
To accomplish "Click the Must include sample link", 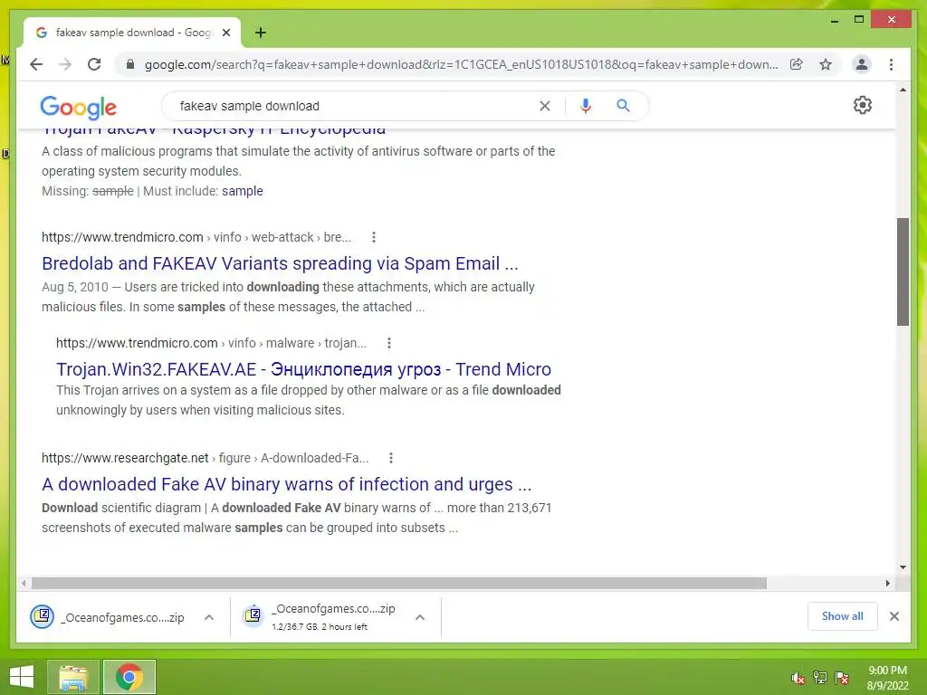I will point(243,191).
